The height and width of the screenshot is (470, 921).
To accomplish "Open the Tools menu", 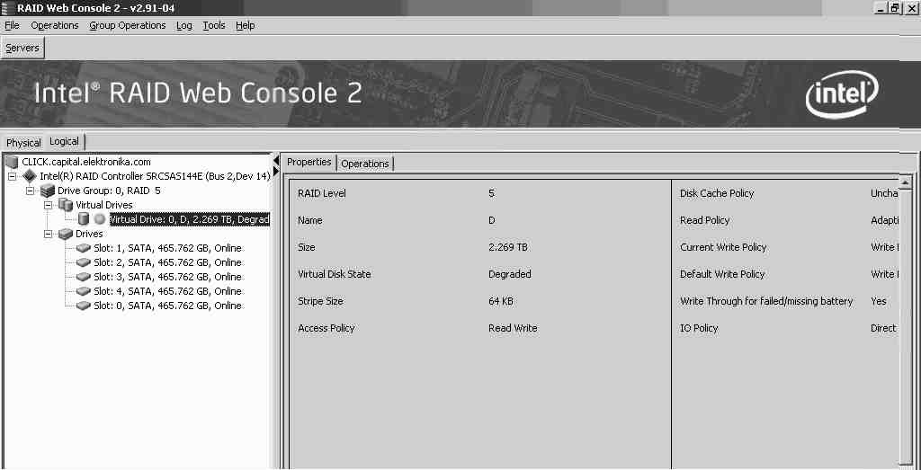I will tap(213, 25).
